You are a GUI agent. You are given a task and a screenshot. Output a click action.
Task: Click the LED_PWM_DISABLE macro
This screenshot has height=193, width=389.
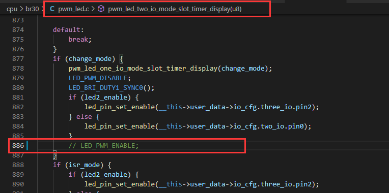point(98,78)
